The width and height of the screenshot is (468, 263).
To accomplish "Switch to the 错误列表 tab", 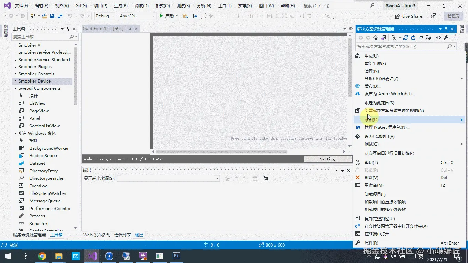I will (x=123, y=235).
